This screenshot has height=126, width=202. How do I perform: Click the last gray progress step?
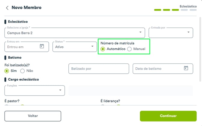193,10
